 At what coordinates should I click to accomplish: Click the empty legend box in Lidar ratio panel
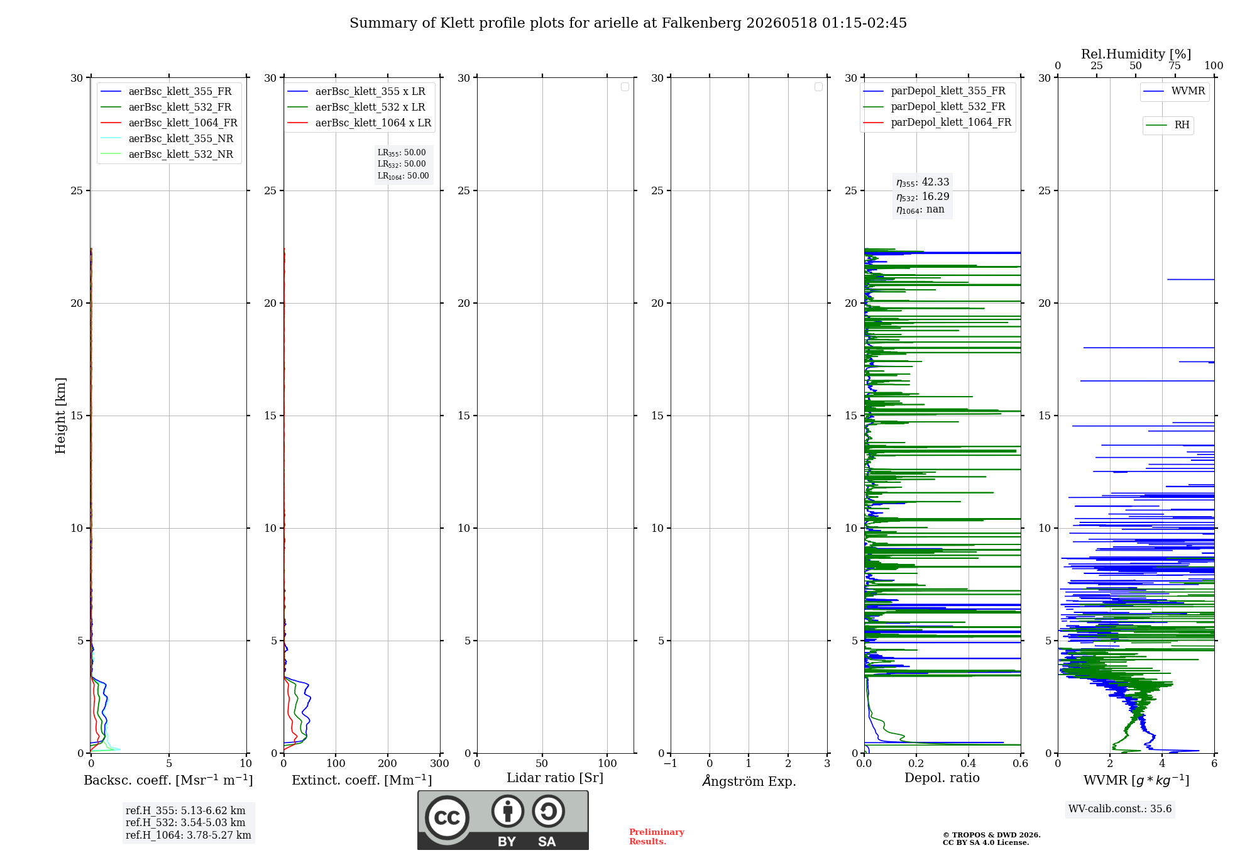coord(625,87)
